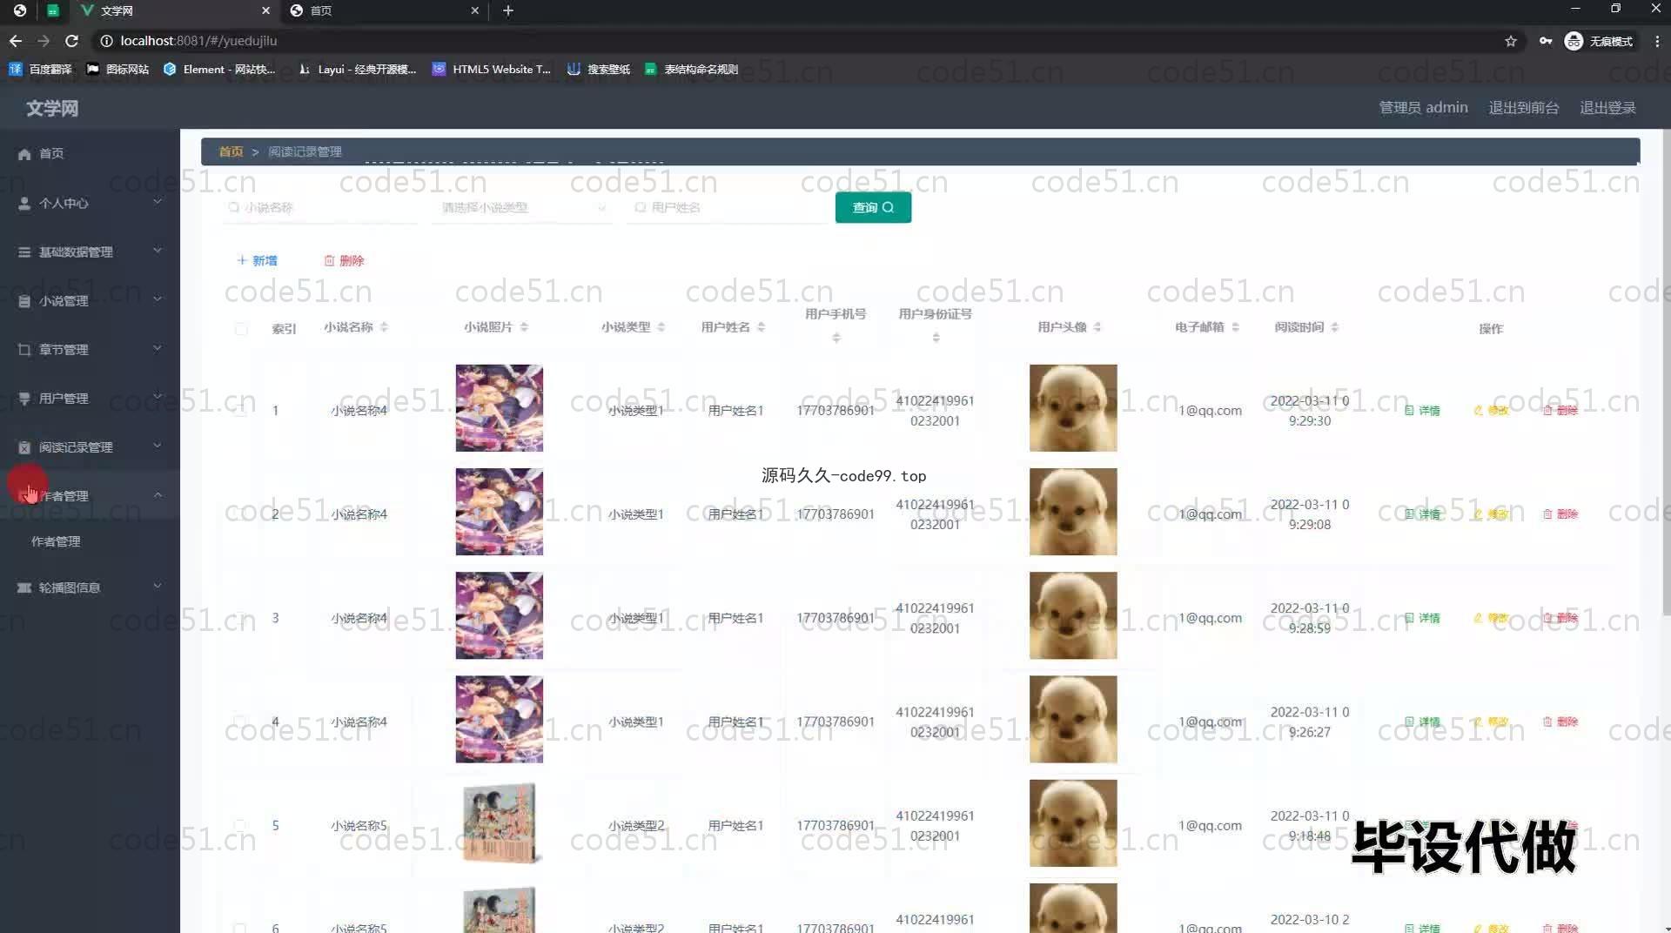
Task: Reload the page with refresh icon
Action: pos(71,41)
